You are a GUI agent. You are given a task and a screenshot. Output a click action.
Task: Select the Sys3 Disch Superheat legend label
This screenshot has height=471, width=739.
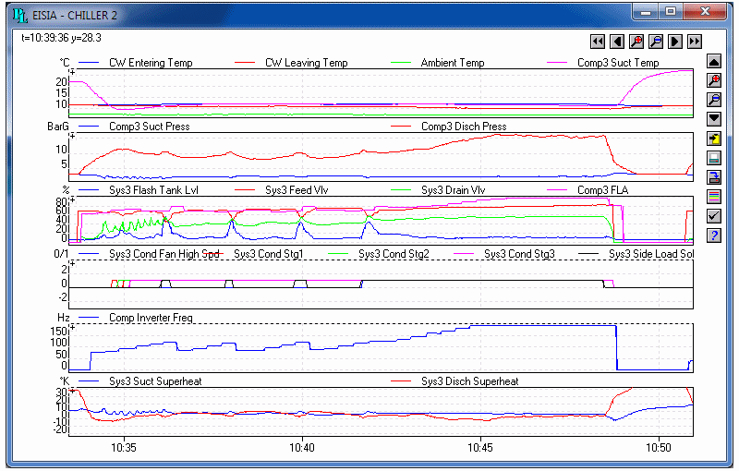tap(470, 381)
